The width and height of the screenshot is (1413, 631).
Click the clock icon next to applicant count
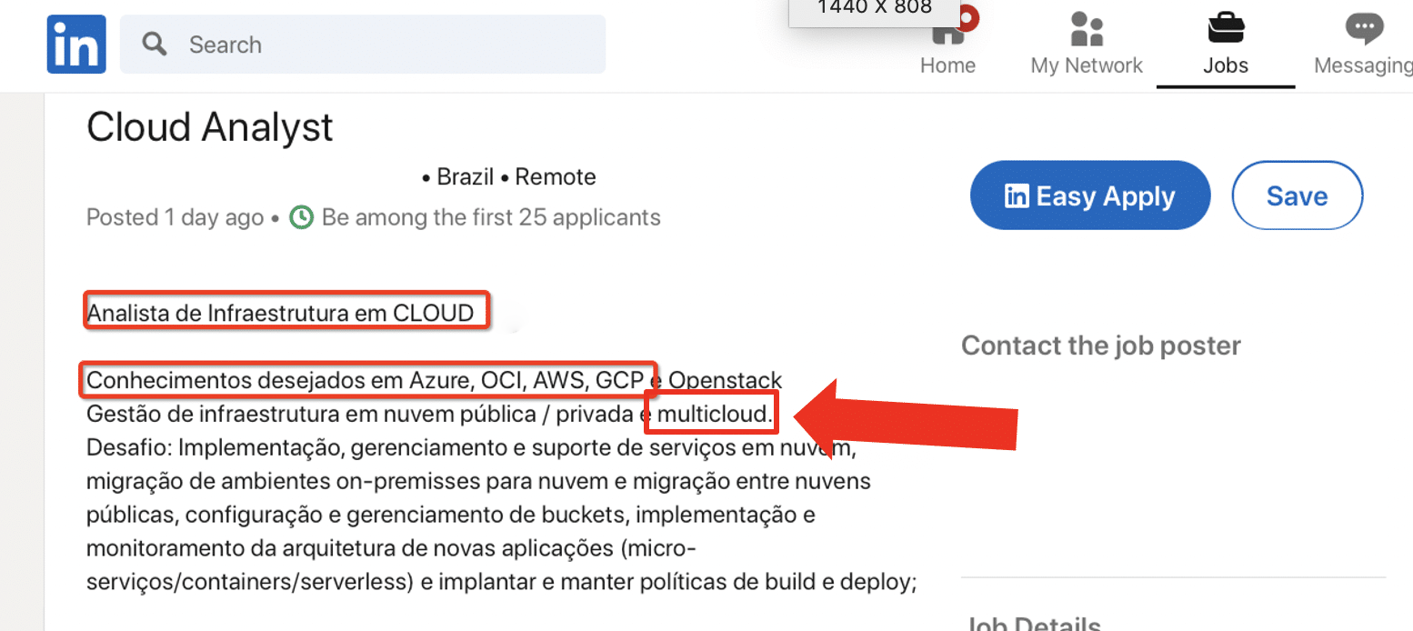click(x=301, y=217)
